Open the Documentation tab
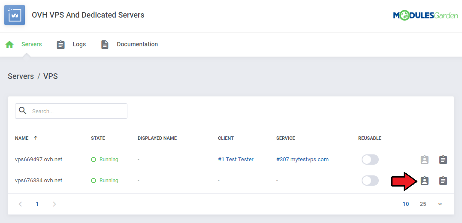Viewport: 462px width, 223px height. [x=137, y=44]
